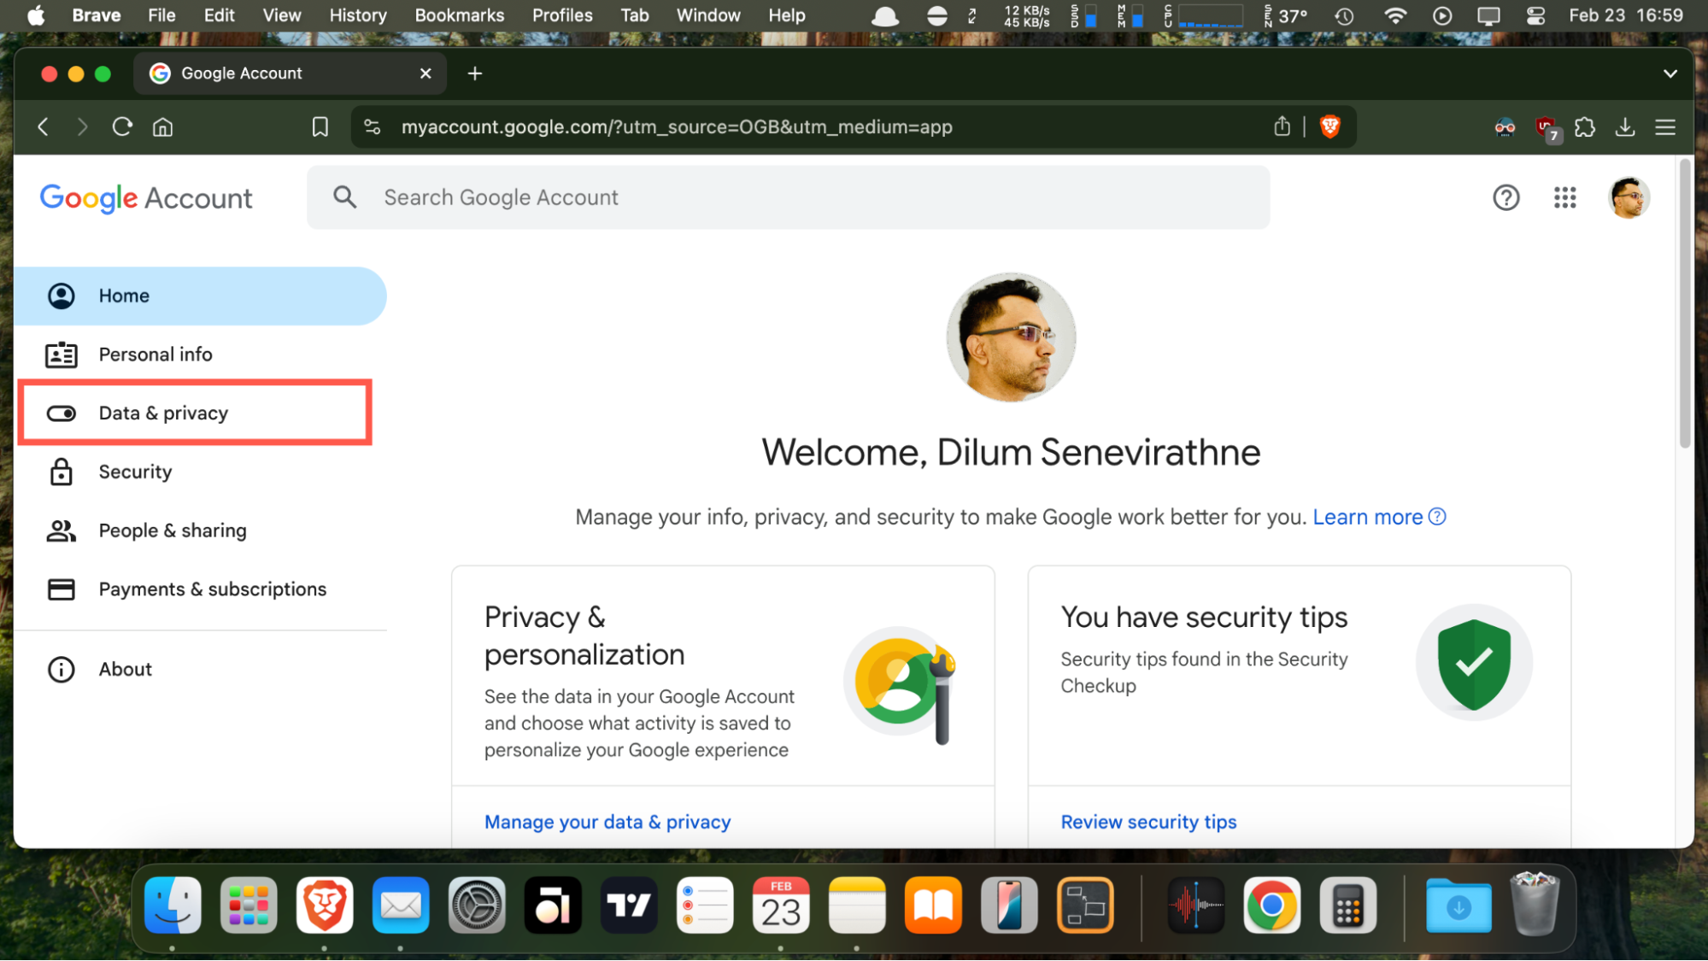
Task: Open the History menu
Action: tap(358, 15)
